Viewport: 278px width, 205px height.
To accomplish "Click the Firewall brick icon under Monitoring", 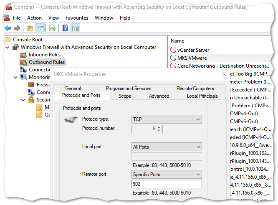I will pyautogui.click(x=31, y=85).
